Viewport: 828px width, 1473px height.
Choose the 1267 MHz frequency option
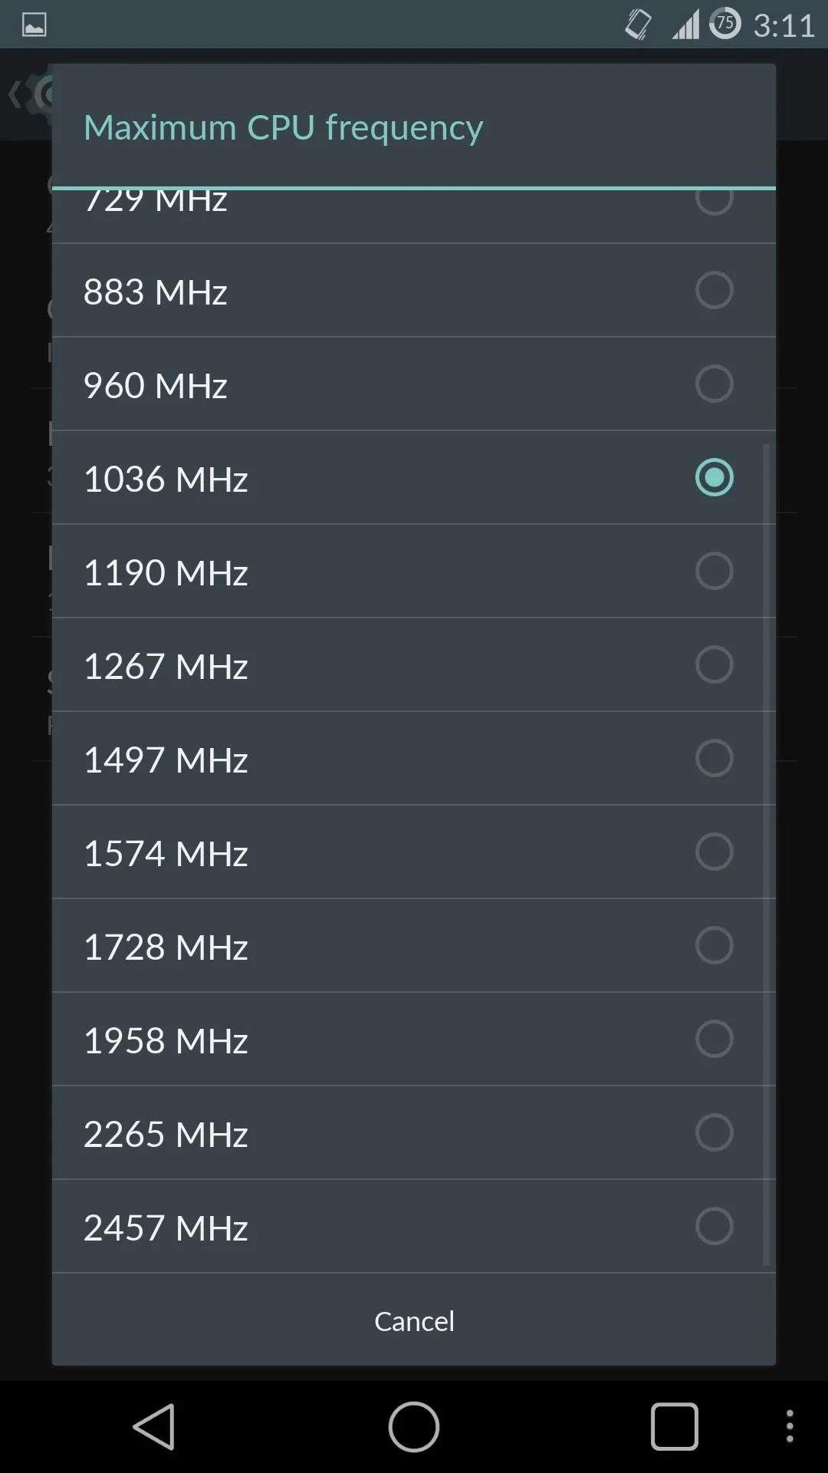coord(414,665)
